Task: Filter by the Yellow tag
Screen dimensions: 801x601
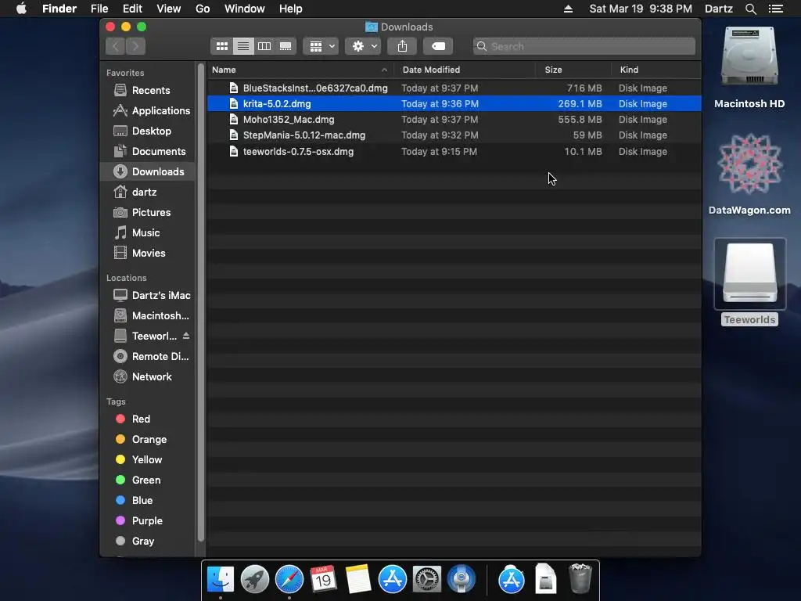Action: [147, 460]
